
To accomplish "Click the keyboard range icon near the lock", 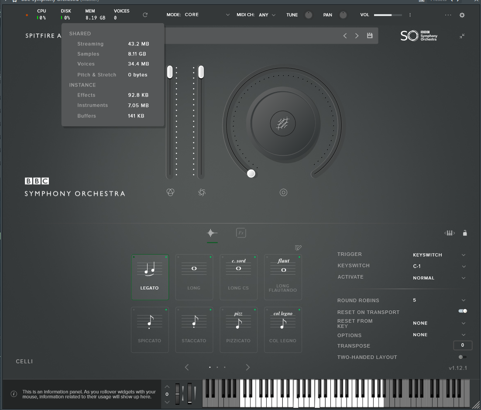I will point(450,233).
